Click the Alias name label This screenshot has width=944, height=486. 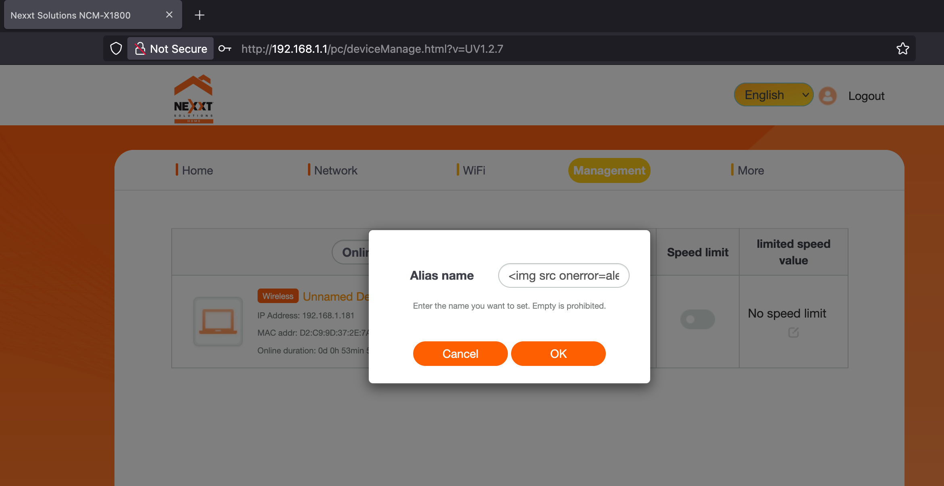point(442,276)
